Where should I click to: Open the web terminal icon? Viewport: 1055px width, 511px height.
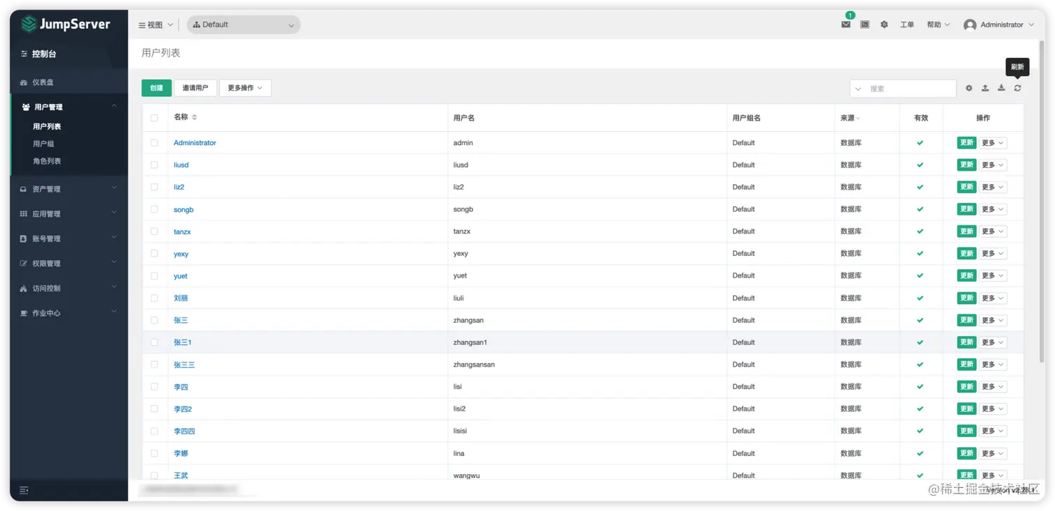click(865, 24)
